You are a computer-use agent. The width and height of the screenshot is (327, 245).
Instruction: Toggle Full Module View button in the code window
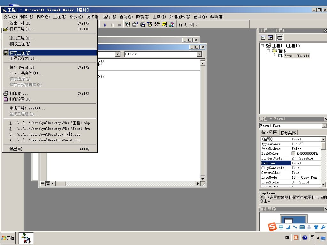pos(48,183)
